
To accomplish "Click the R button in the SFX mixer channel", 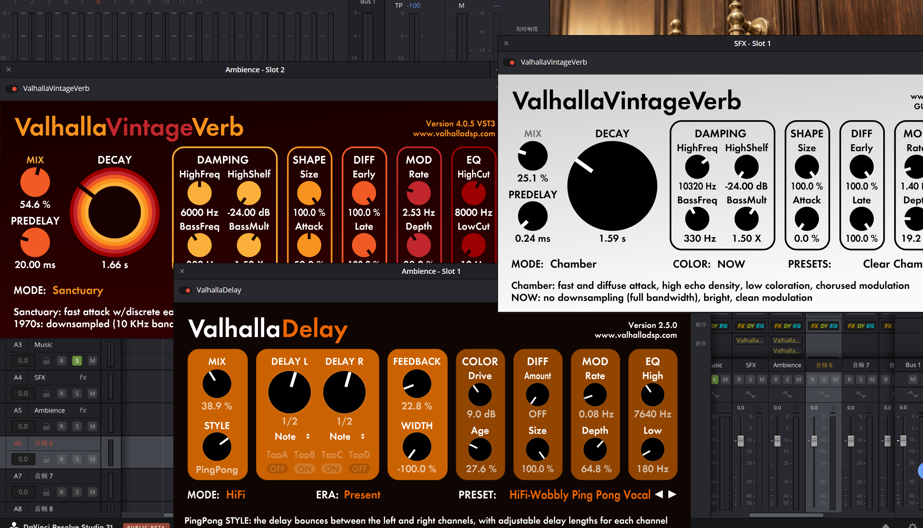I will click(739, 379).
